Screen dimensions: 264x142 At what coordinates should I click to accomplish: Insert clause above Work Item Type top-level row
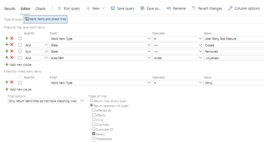(7, 38)
